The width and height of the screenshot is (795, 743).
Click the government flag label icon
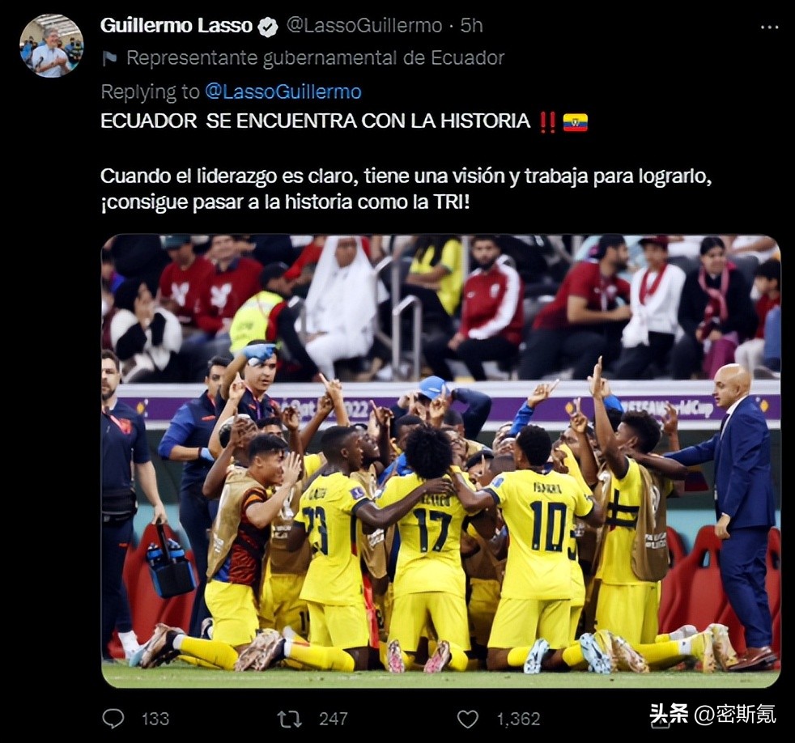pos(109,59)
